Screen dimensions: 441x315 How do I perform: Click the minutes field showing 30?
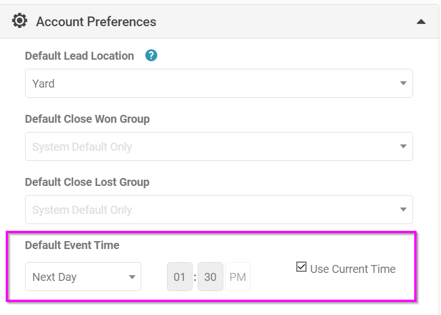coord(210,276)
